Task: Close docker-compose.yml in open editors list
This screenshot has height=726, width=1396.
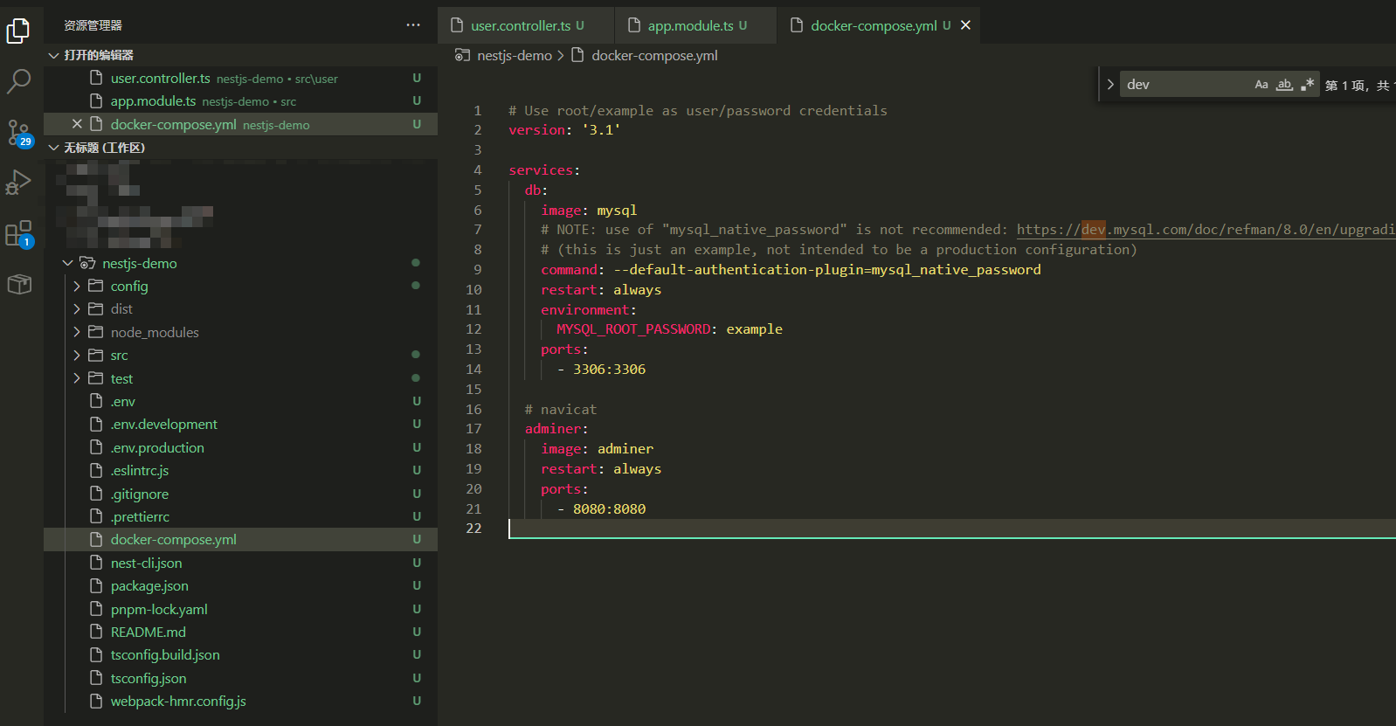Action: (x=77, y=124)
